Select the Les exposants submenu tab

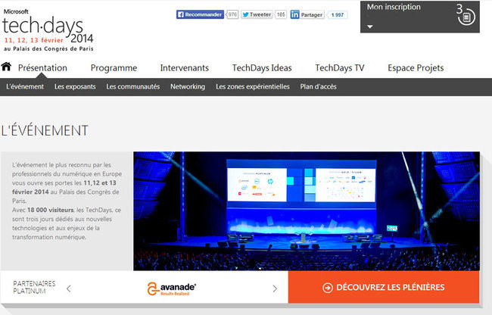(x=75, y=86)
